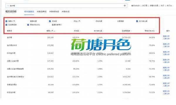Sort by the 商城点击占比 column arrow
Image resolution: width=176 pixels, height=105 pixels.
pyautogui.click(x=156, y=31)
